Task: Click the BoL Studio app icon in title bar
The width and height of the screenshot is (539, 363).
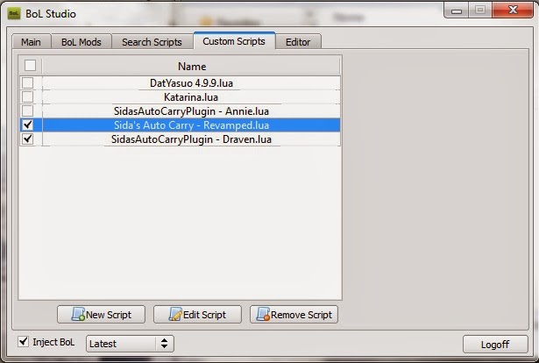Action: coord(14,14)
